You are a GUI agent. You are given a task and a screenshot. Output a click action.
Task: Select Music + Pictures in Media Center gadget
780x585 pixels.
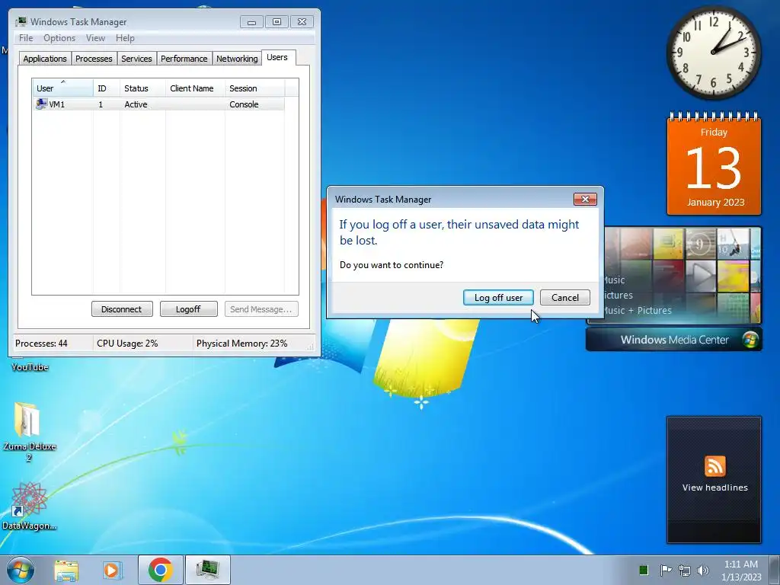(x=638, y=311)
